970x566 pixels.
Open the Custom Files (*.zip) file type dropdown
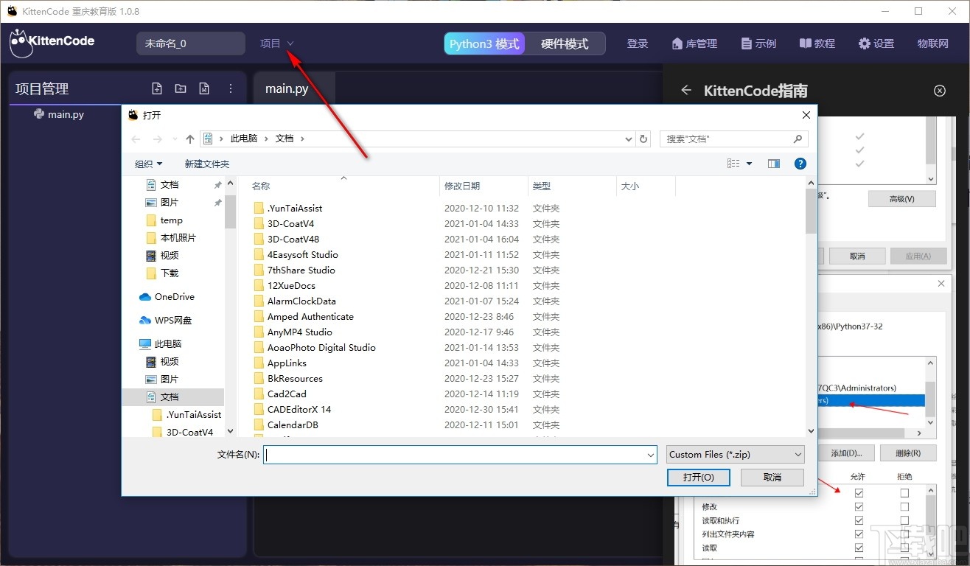734,454
